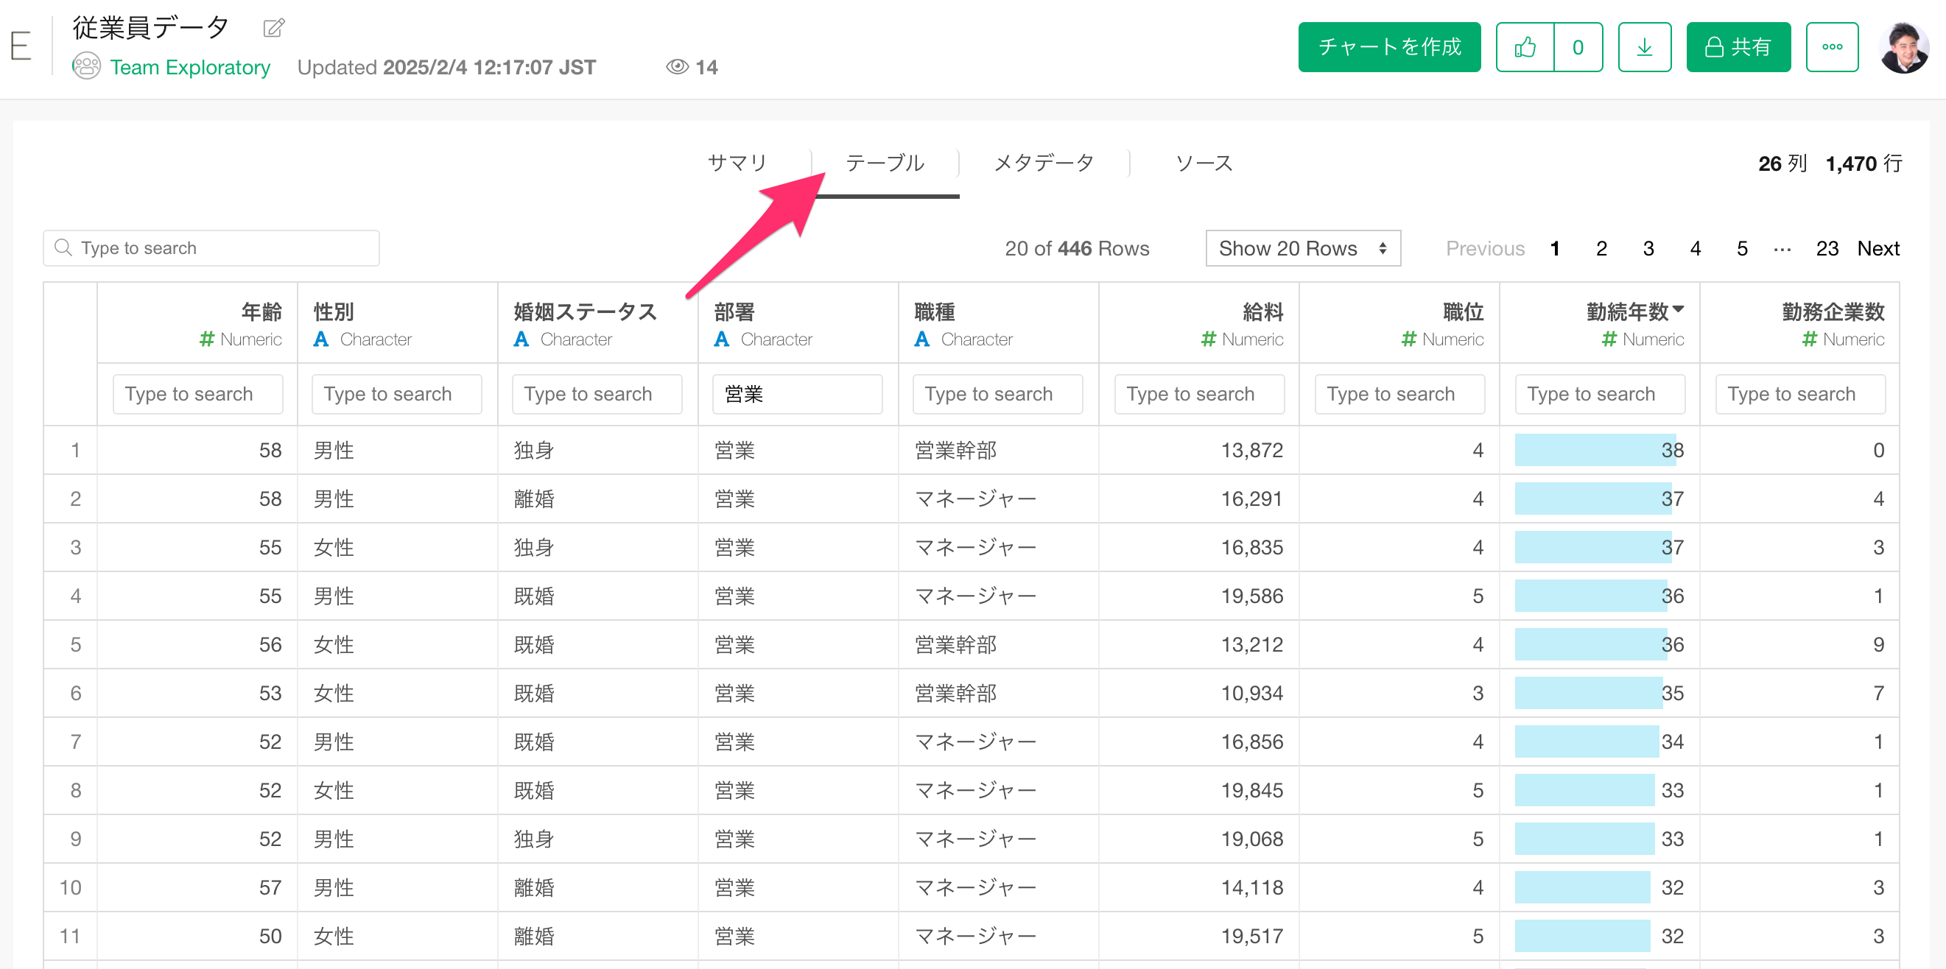
Task: Click the thumbs-up like icon
Action: [x=1525, y=47]
